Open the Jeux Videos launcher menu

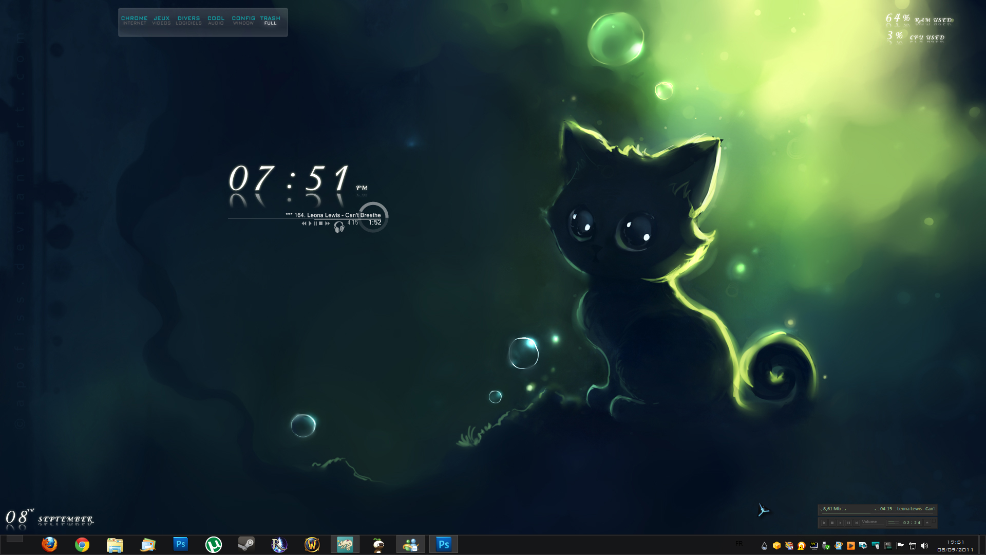[x=161, y=21]
